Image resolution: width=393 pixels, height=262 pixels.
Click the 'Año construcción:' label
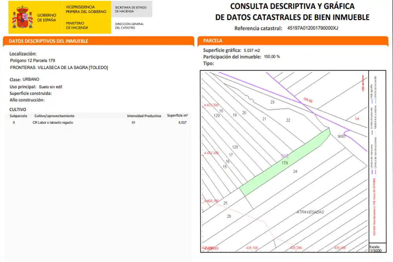coord(27,100)
